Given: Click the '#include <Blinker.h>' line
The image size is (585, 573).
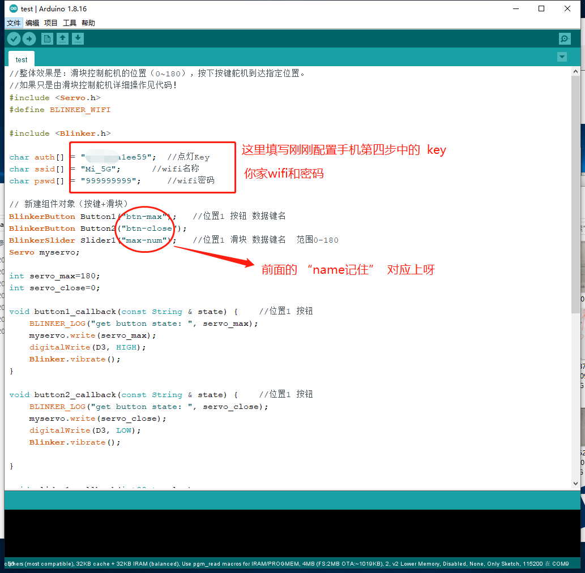Looking at the screenshot, I should coord(59,133).
